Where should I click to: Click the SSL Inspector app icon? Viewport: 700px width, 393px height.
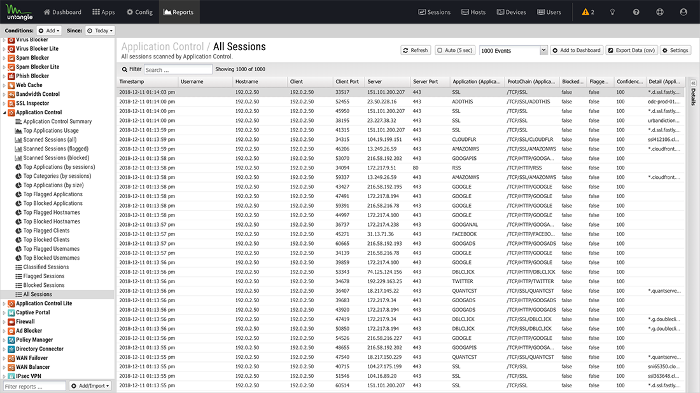point(11,103)
